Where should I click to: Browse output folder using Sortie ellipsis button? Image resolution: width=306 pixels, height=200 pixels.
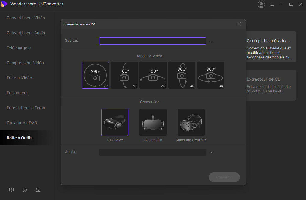tap(211, 152)
